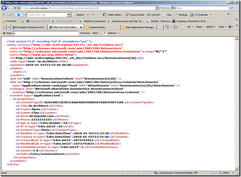
Task: Collapse the content XML node
Action: click(7, 95)
